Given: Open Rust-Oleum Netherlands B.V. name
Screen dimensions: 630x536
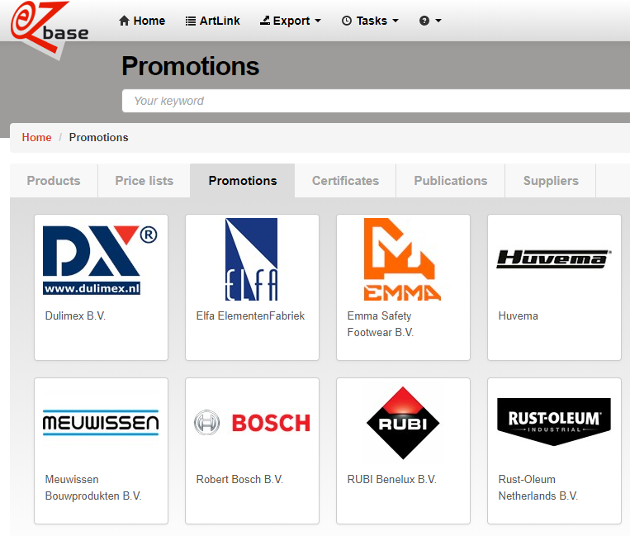Looking at the screenshot, I should [x=538, y=487].
